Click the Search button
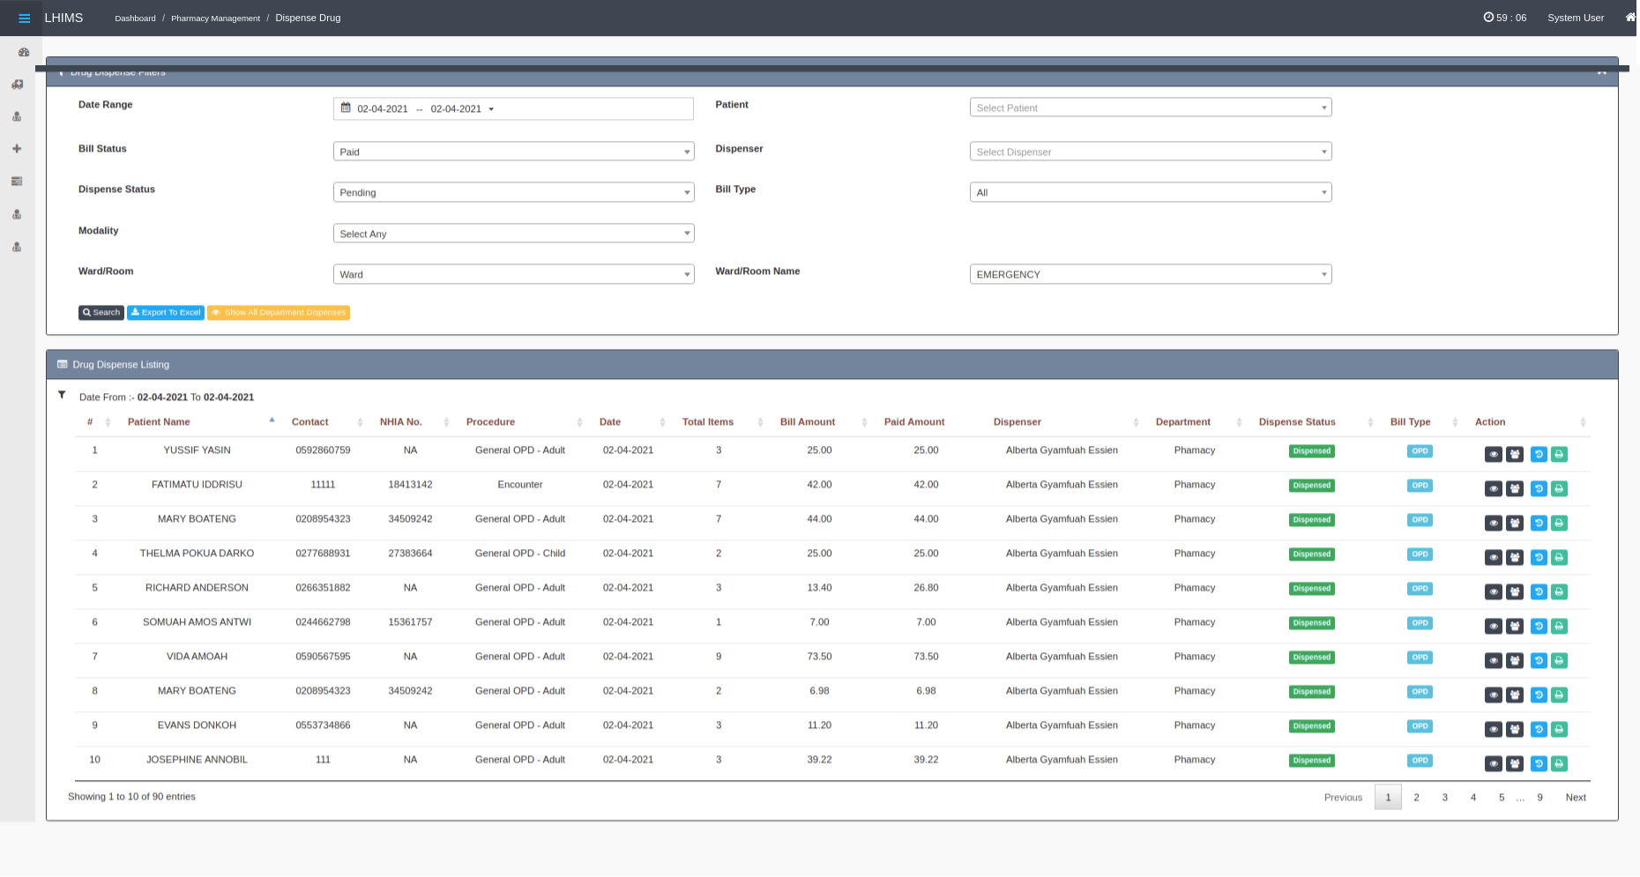Screen dimensions: 1640x877 pyautogui.click(x=101, y=313)
